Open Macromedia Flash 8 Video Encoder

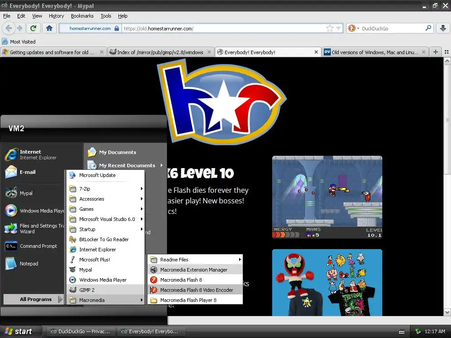[x=195, y=290]
